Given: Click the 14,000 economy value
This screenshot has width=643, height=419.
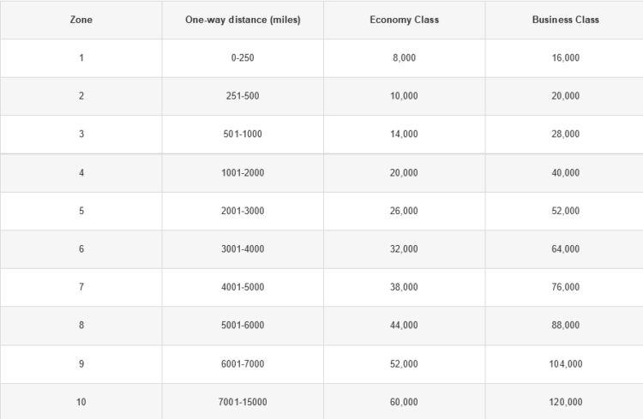Looking at the screenshot, I should coord(405,134).
